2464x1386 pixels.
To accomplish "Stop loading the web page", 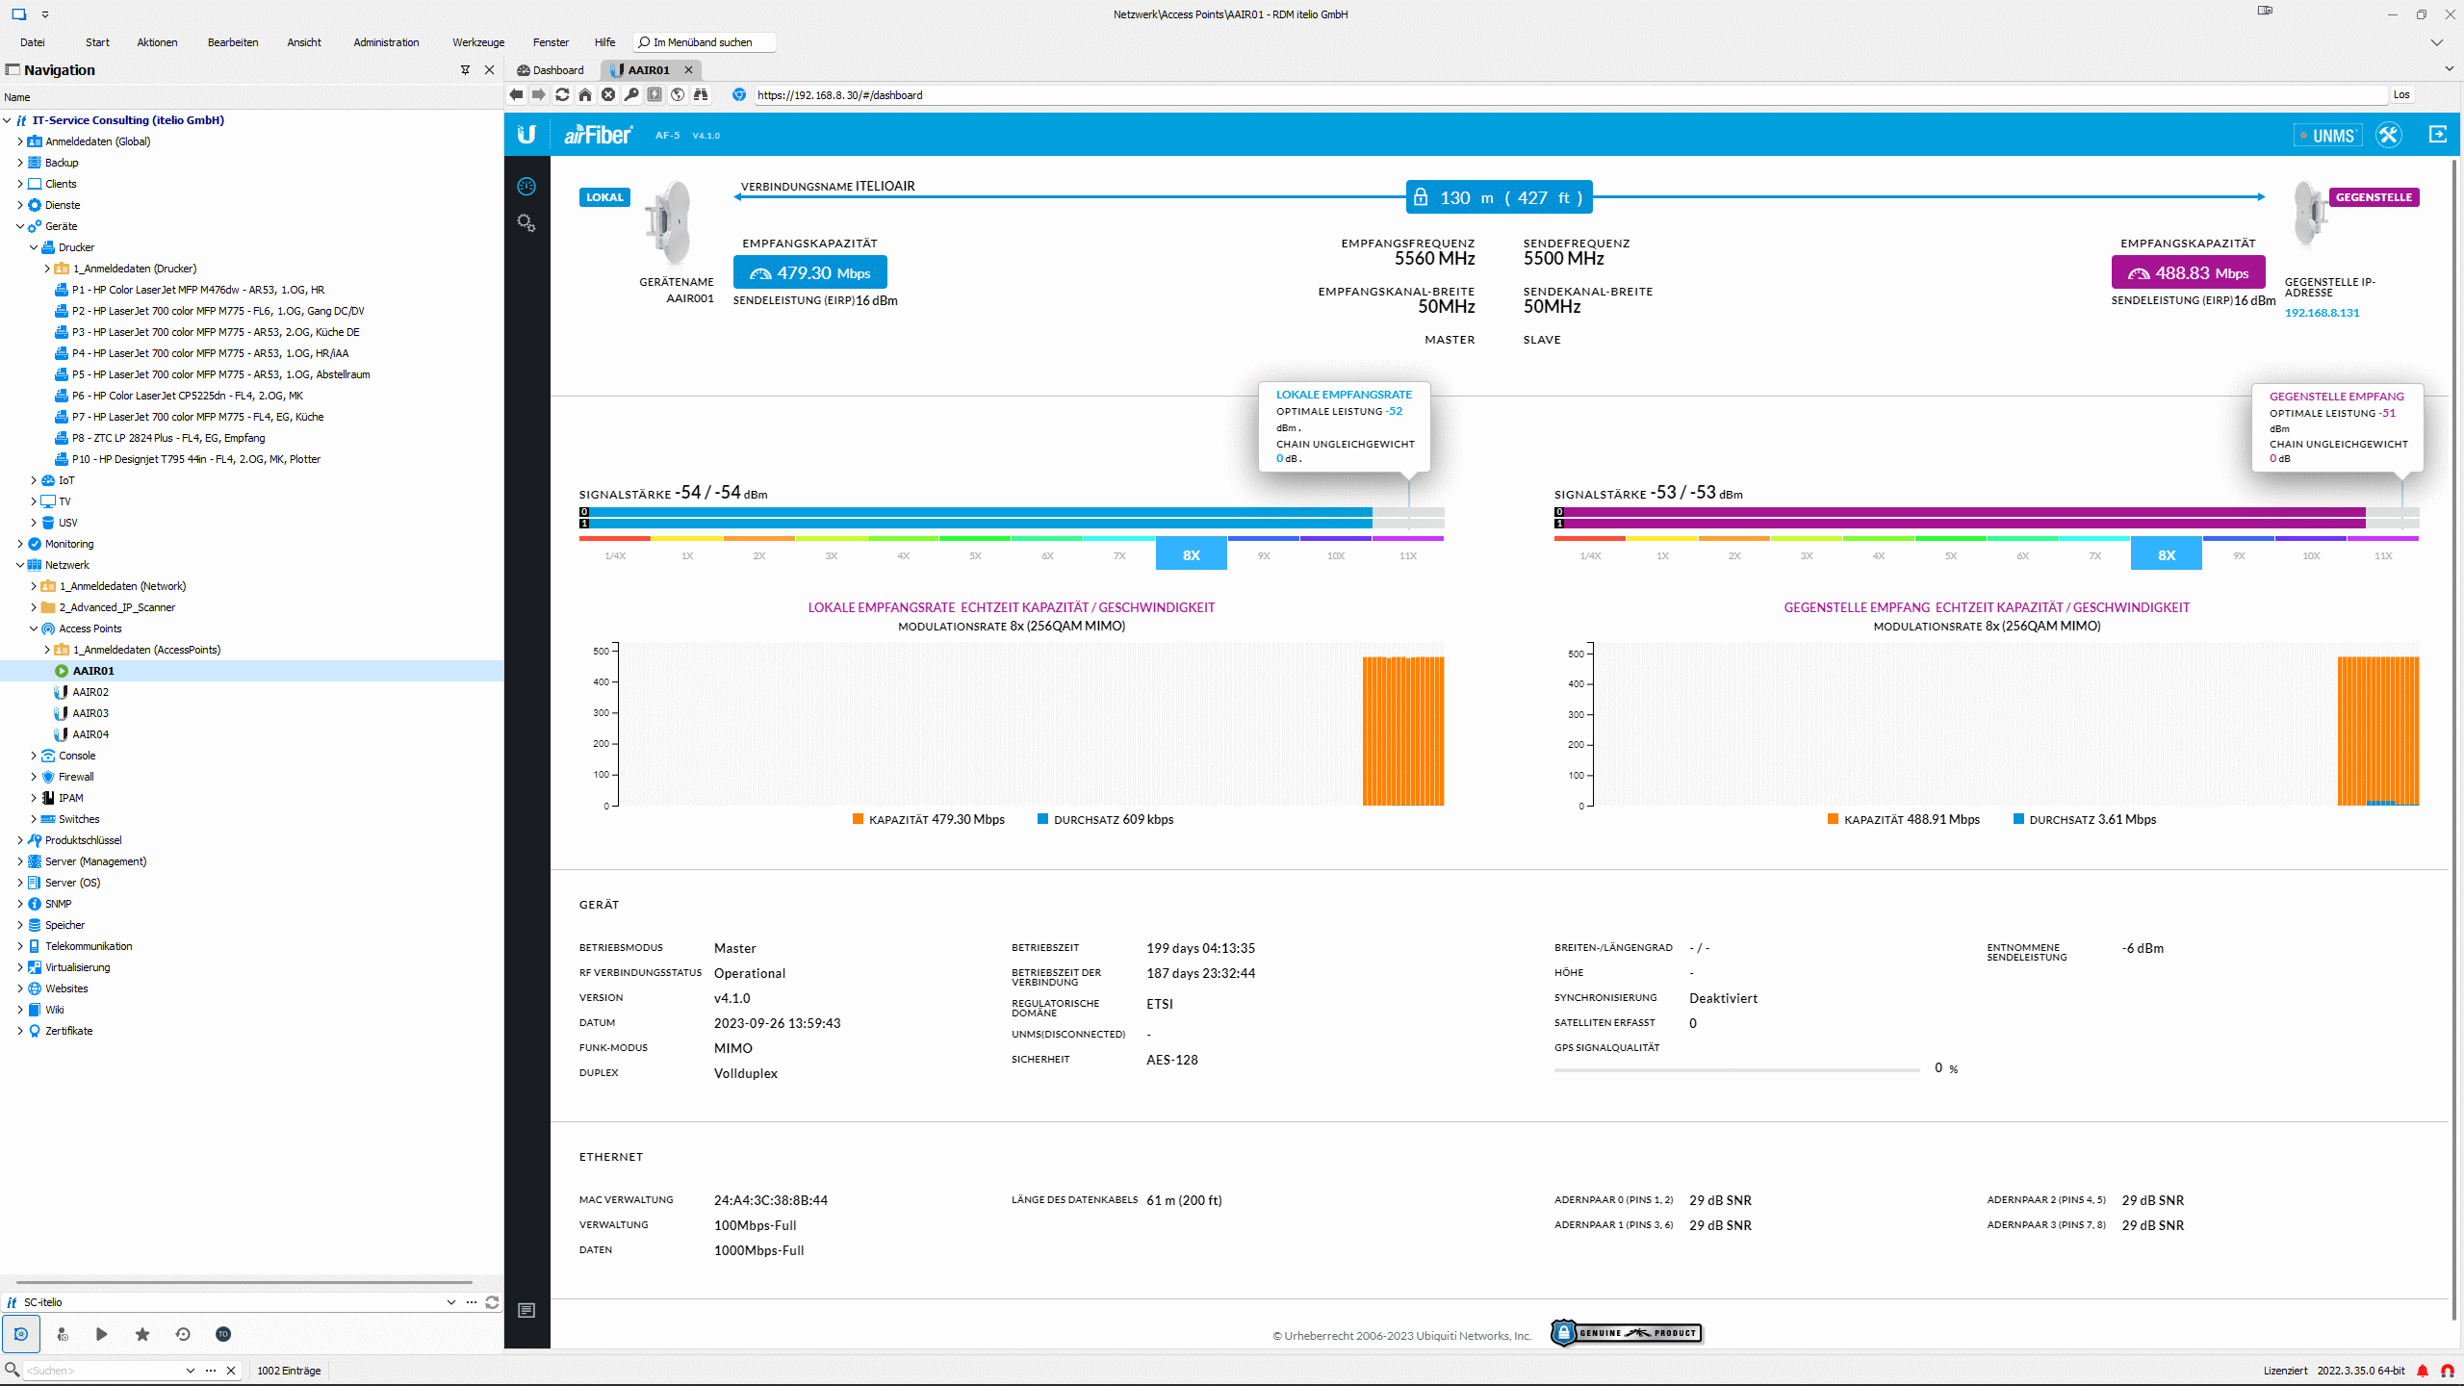I will pyautogui.click(x=608, y=94).
